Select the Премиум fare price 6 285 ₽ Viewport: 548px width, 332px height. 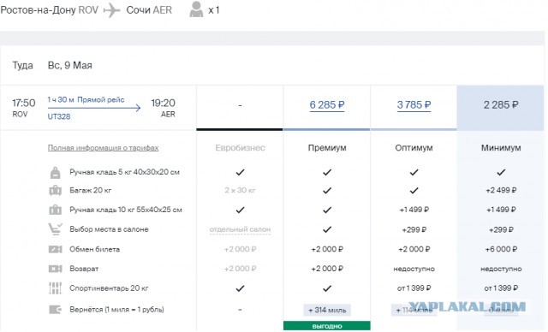tap(327, 104)
